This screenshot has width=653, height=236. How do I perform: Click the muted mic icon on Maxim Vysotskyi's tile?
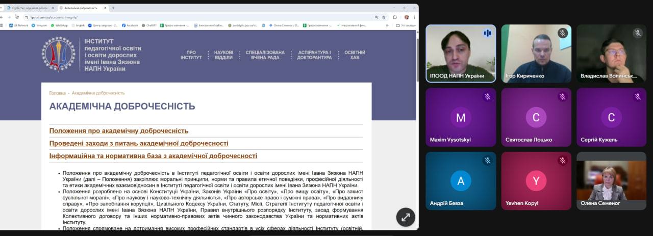[x=487, y=97]
